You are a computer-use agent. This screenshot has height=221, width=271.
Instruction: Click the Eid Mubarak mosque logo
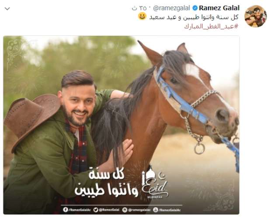point(155,183)
